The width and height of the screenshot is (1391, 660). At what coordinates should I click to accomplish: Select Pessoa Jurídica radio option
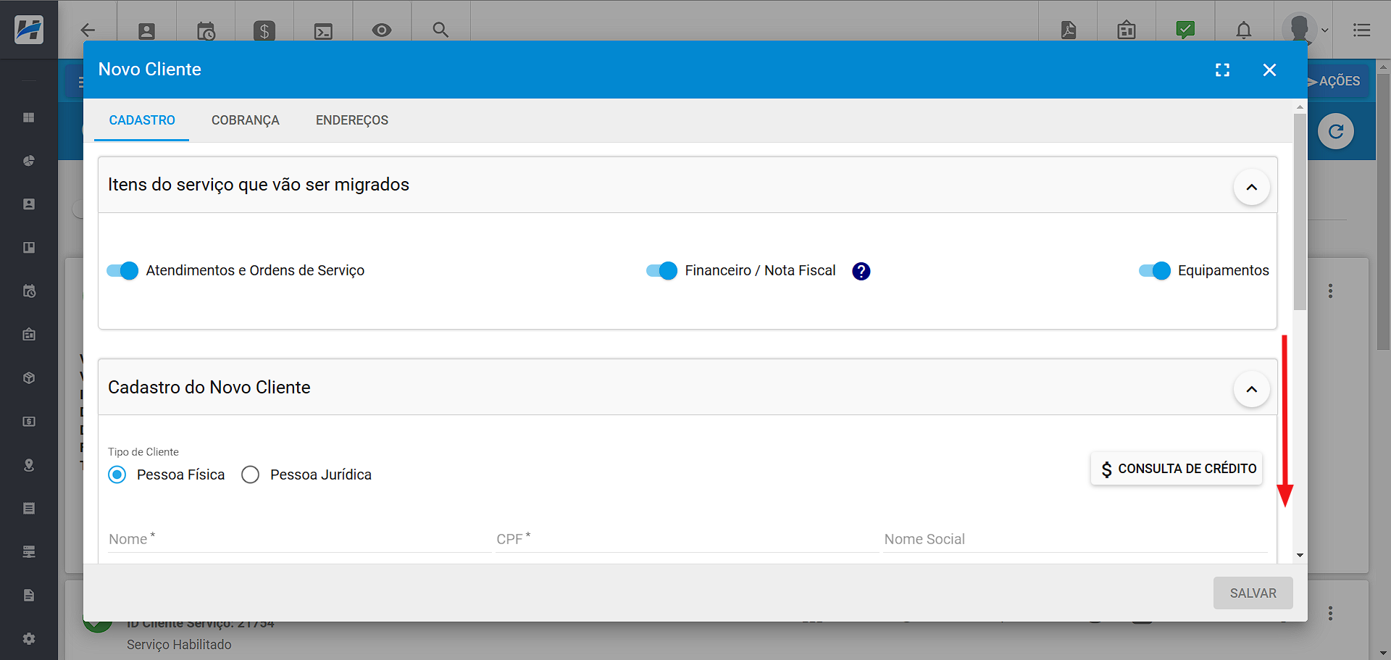click(x=250, y=475)
